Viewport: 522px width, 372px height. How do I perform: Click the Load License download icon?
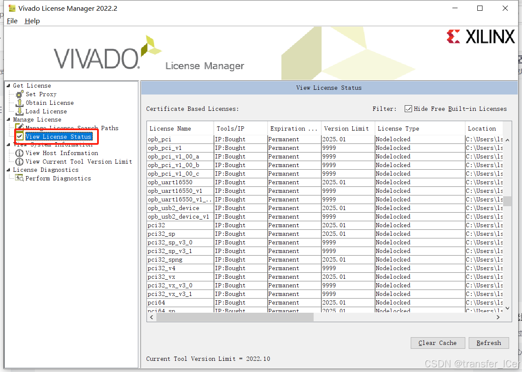pos(20,111)
